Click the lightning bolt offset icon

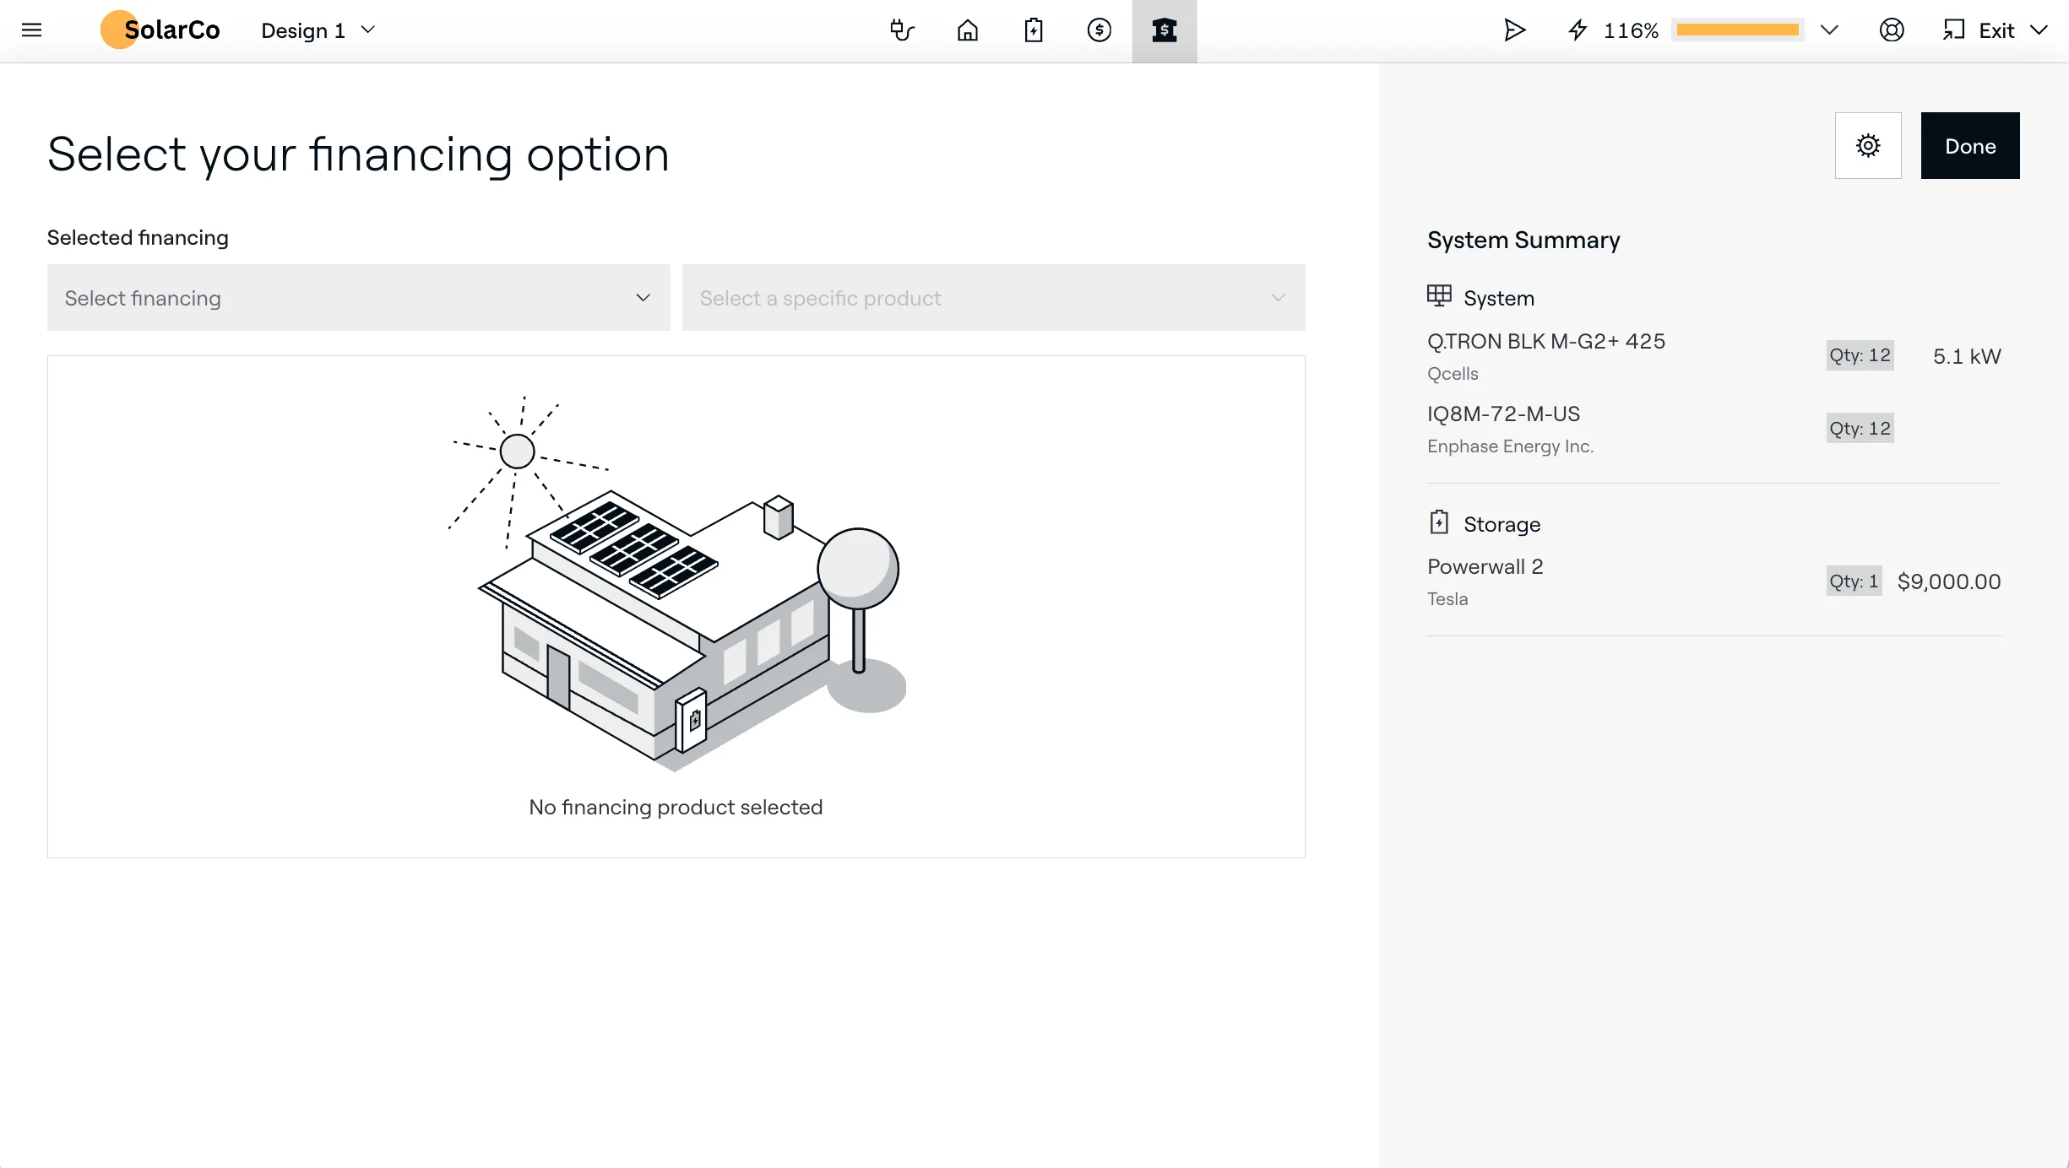(x=1578, y=30)
